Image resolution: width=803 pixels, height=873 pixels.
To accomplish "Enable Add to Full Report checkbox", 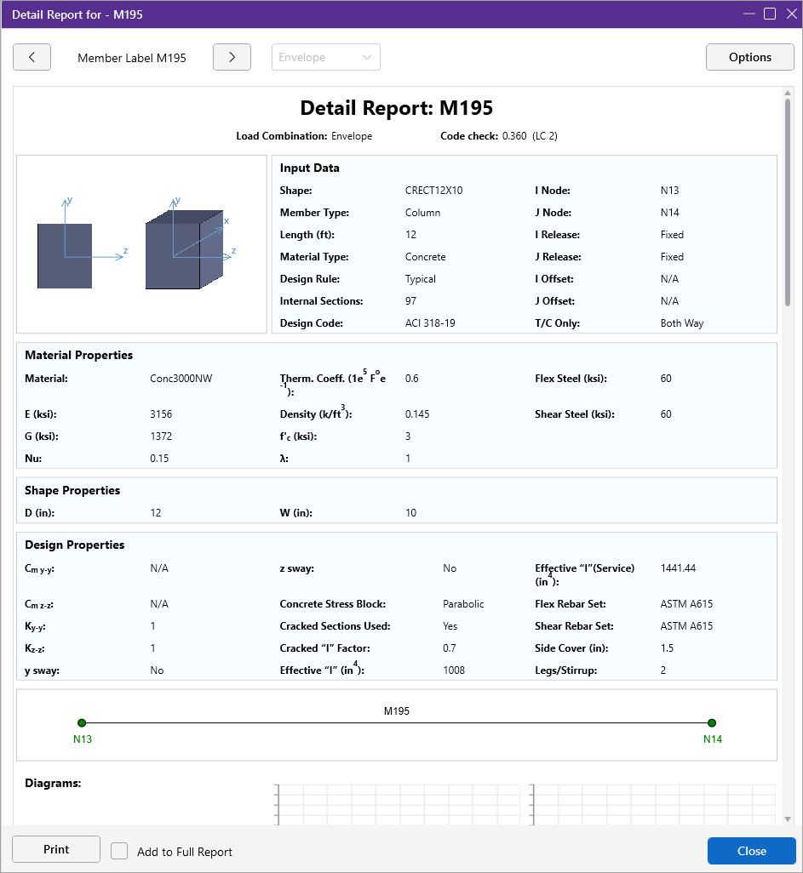I will click(120, 851).
